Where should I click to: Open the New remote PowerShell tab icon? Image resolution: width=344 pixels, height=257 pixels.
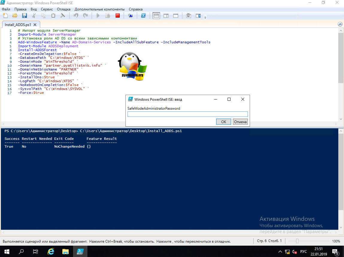tap(130, 16)
